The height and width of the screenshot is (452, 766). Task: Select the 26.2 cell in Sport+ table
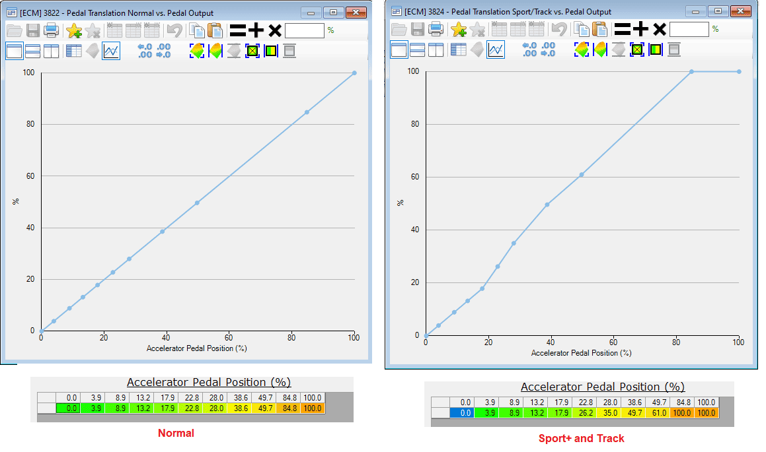[x=584, y=413]
